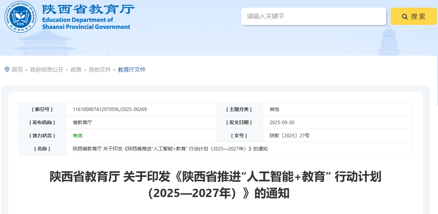This screenshot has height=214, width=438.
Task: Click the green 有效 status text
Action: point(77,136)
